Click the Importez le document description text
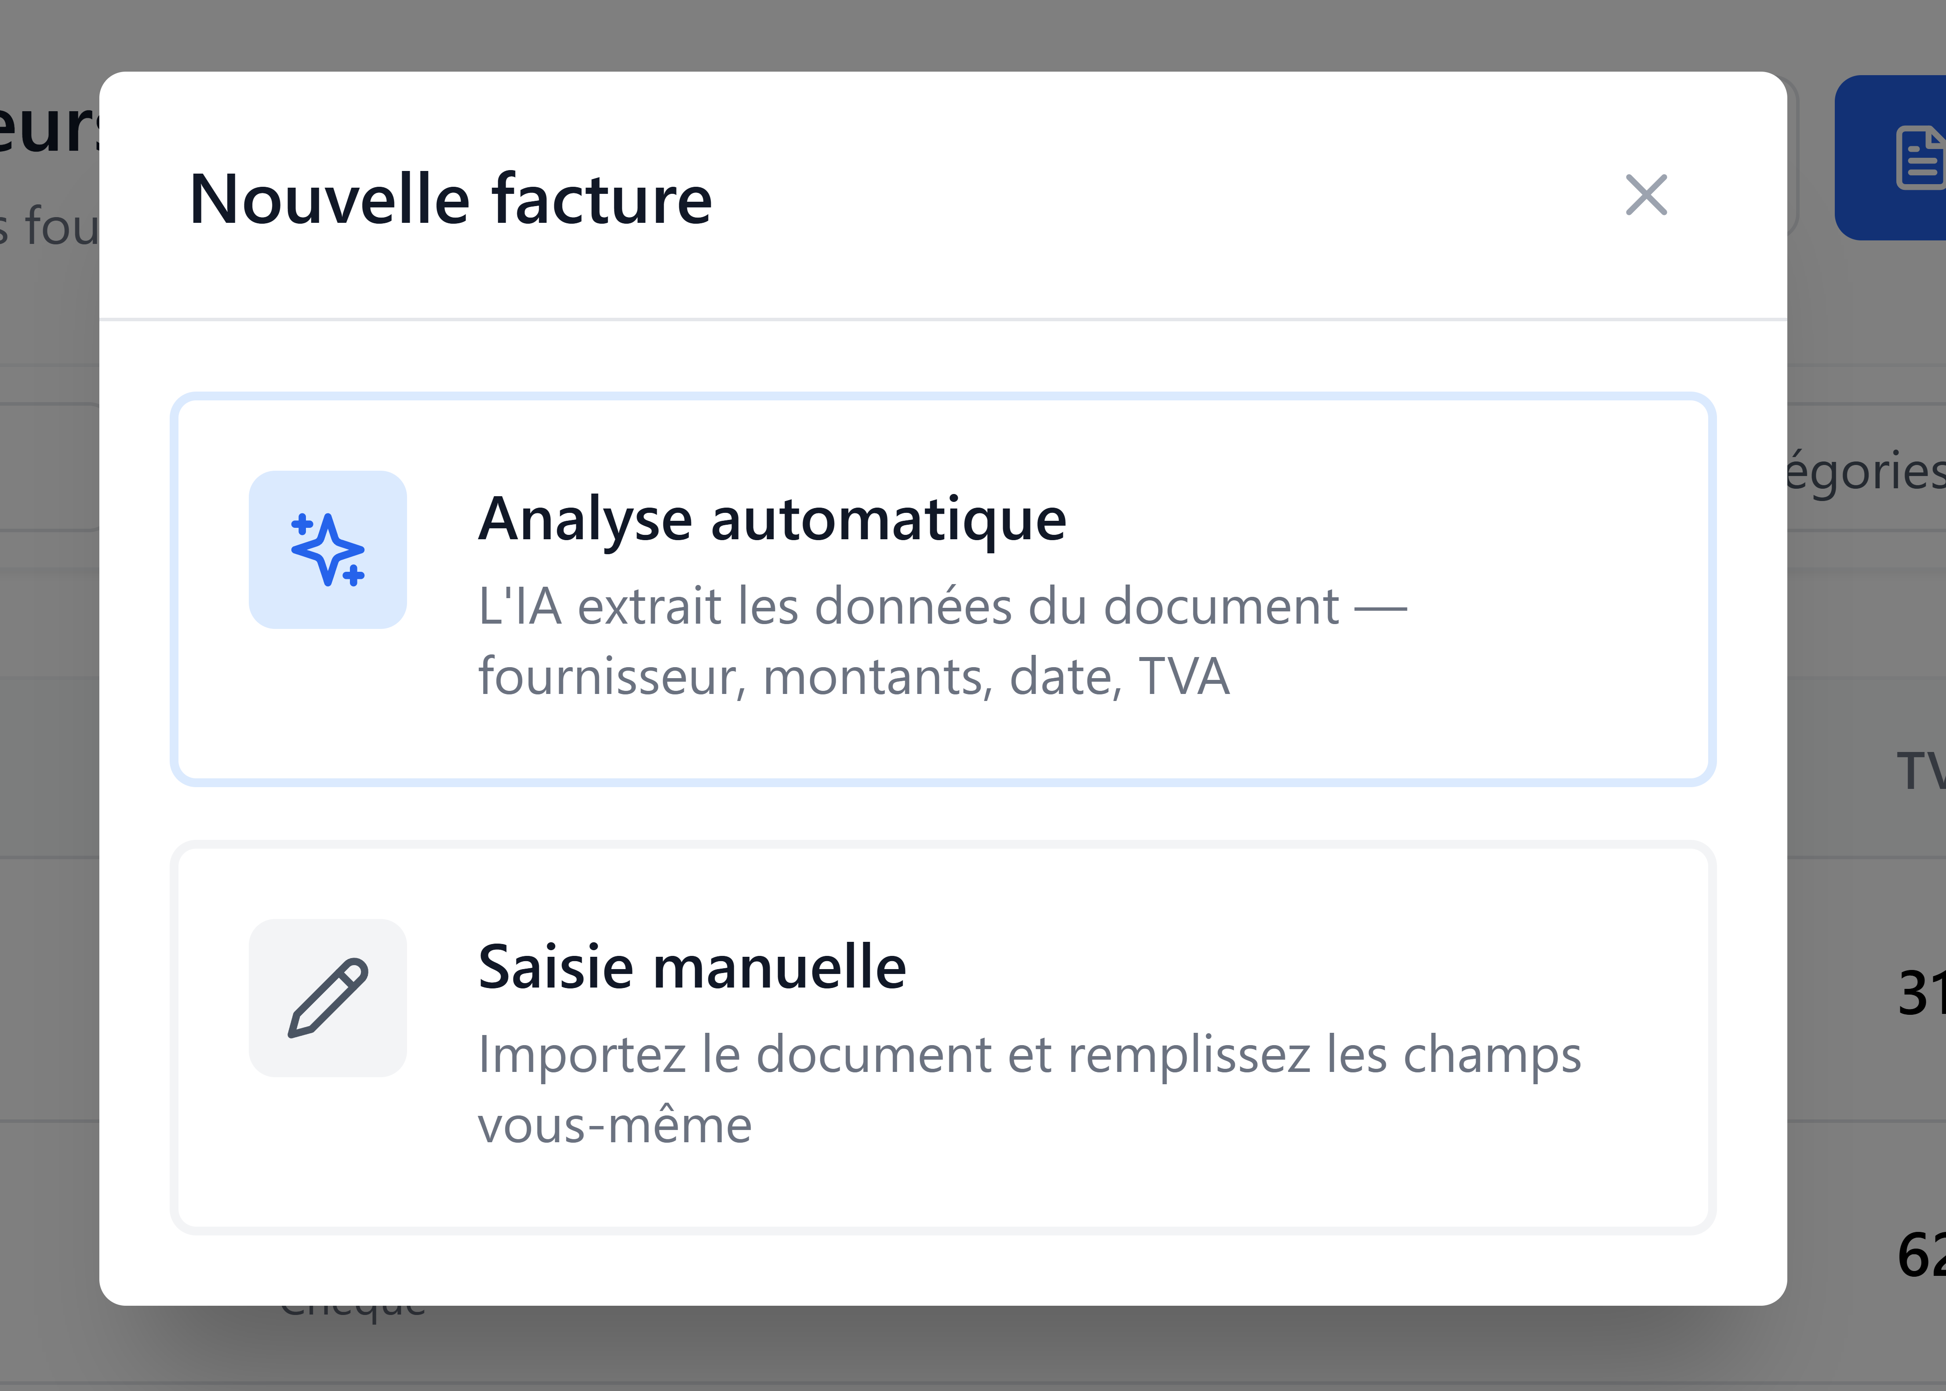The width and height of the screenshot is (1946, 1391). click(1029, 1089)
